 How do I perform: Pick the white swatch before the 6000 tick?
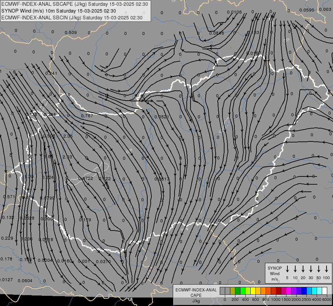point(324,291)
